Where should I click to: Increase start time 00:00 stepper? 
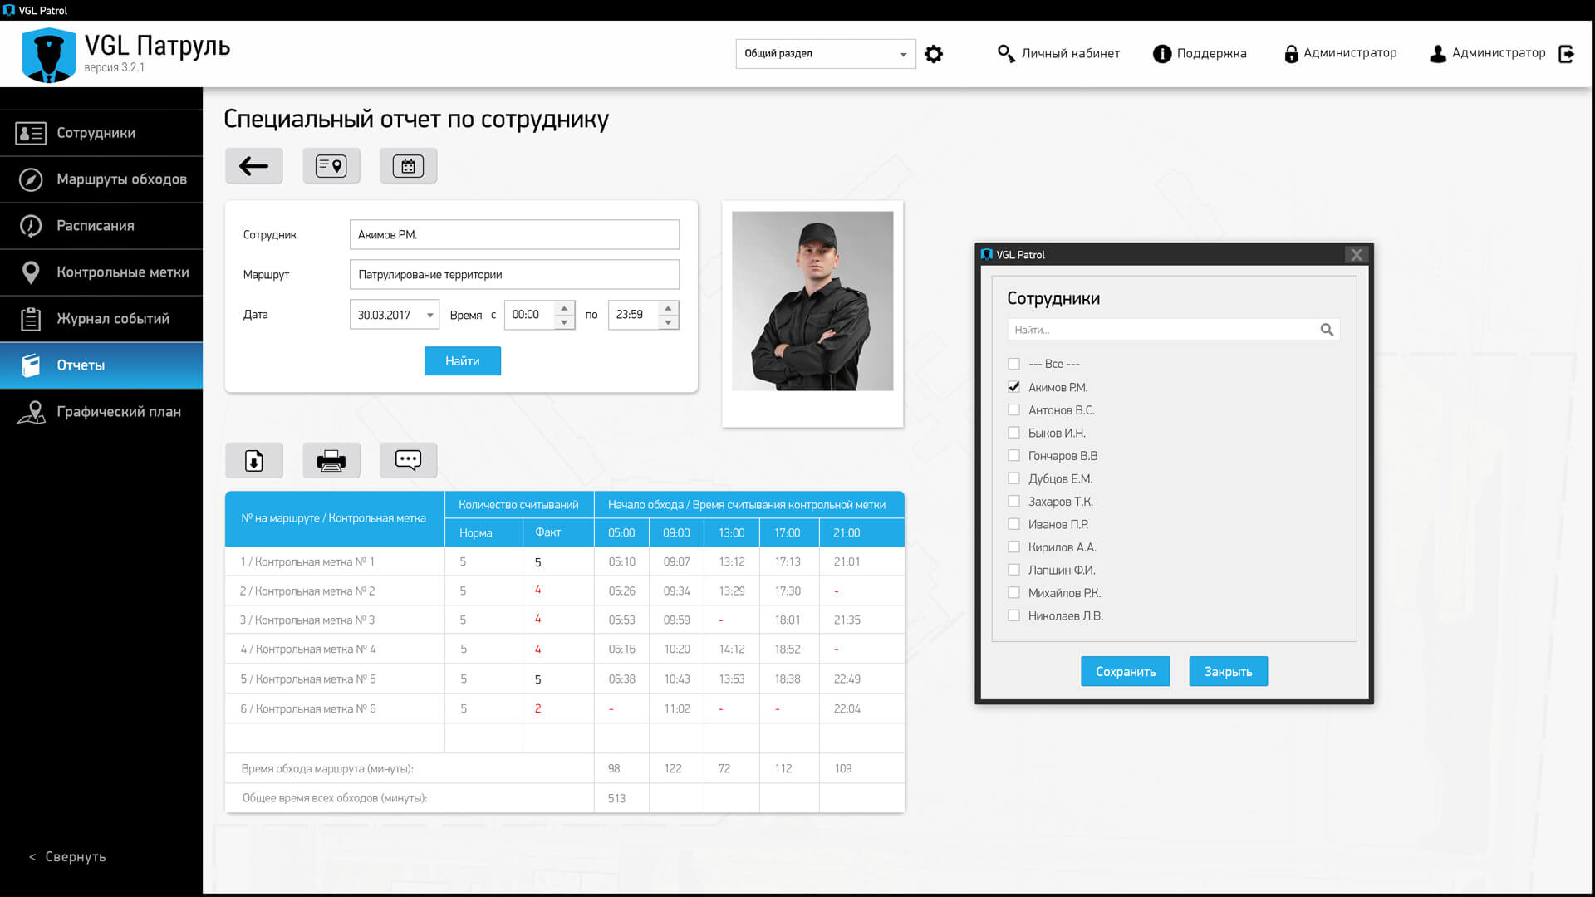click(564, 308)
